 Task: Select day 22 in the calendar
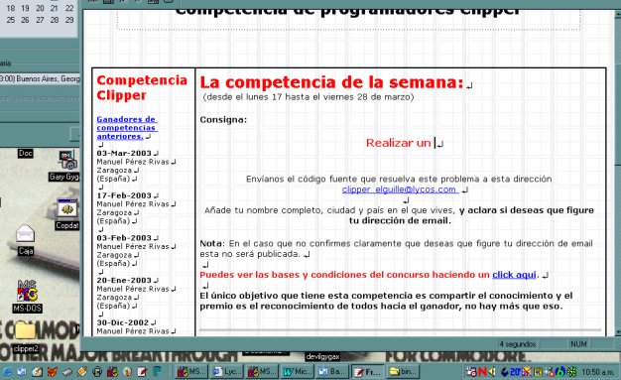coord(69,8)
